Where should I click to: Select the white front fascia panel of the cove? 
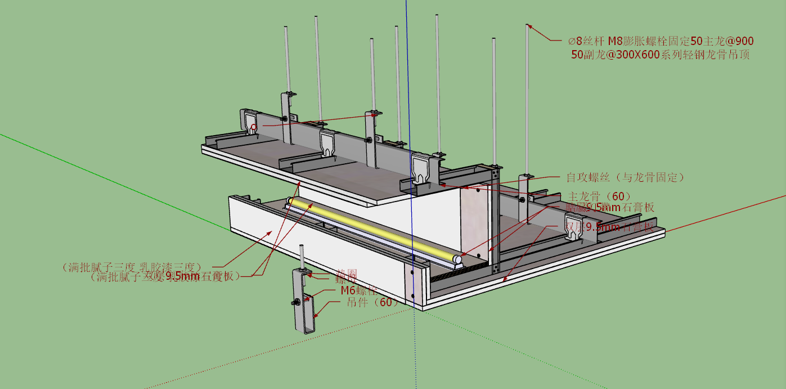[315, 252]
